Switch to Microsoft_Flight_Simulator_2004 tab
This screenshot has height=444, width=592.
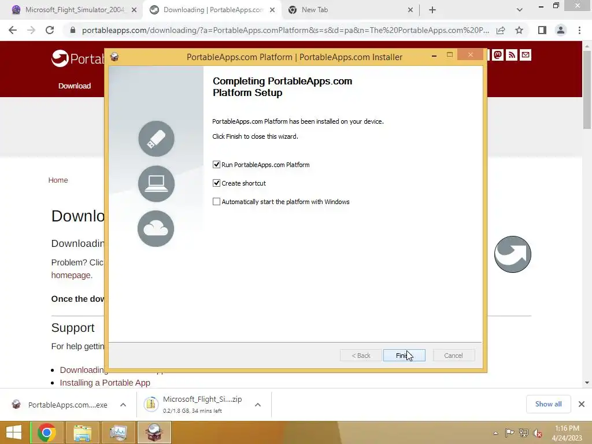(75, 10)
